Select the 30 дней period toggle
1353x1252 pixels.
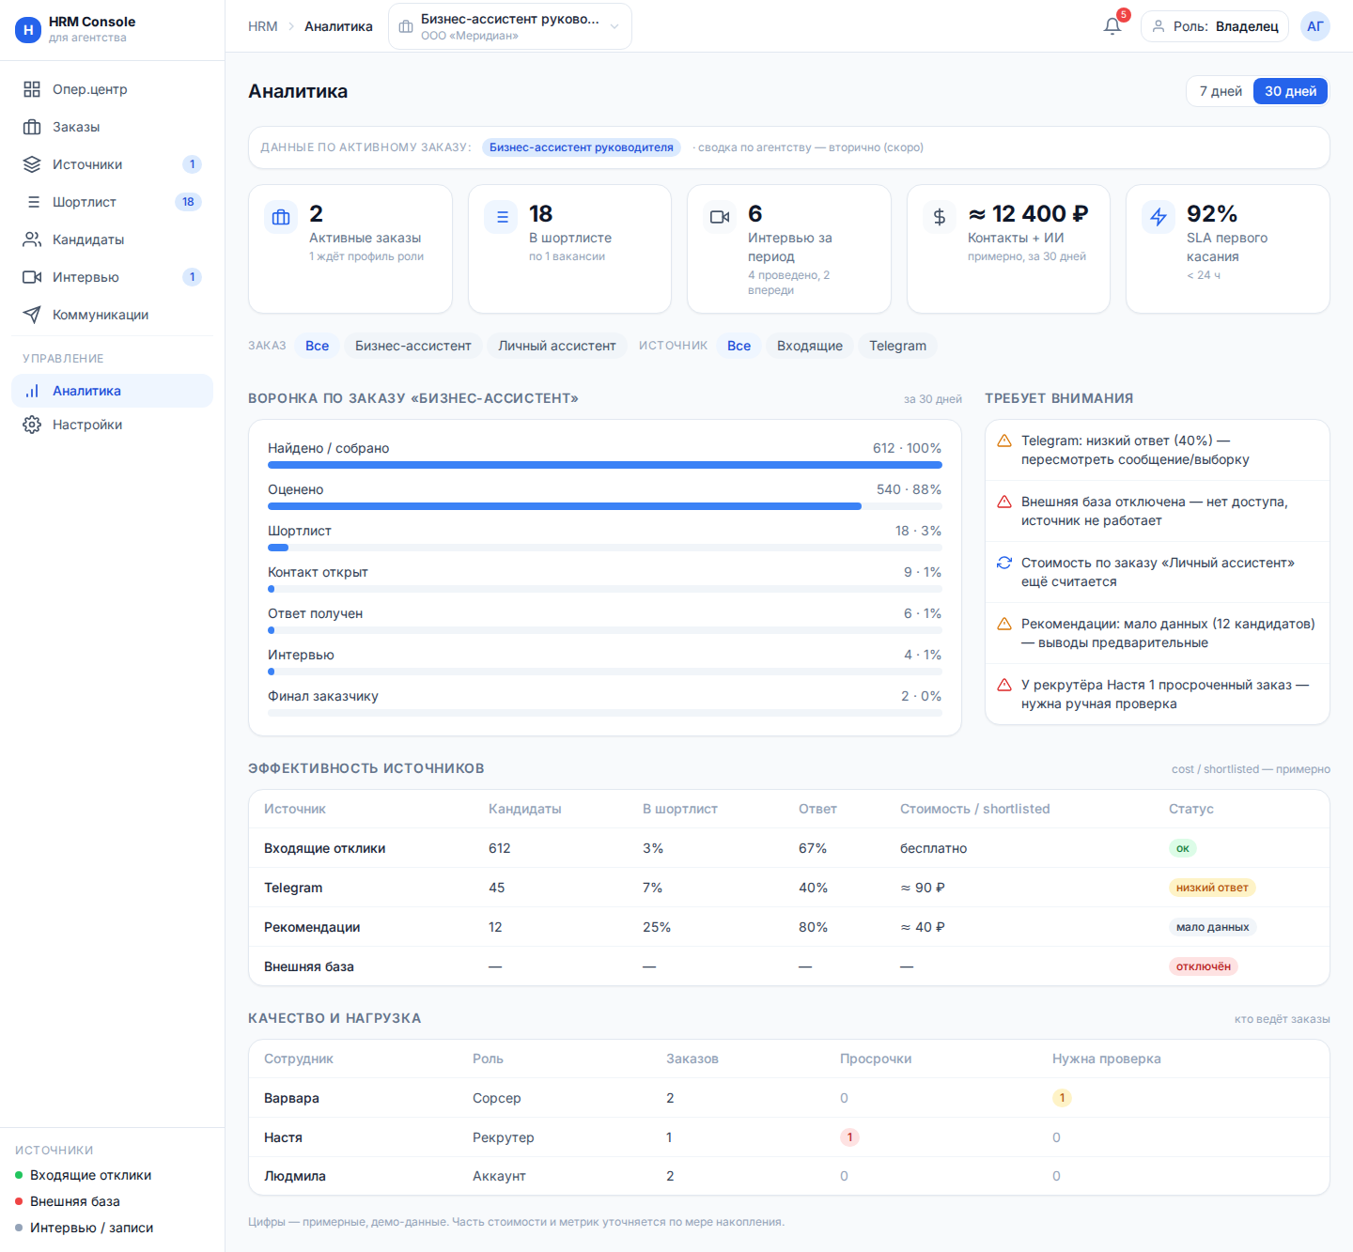pos(1290,91)
